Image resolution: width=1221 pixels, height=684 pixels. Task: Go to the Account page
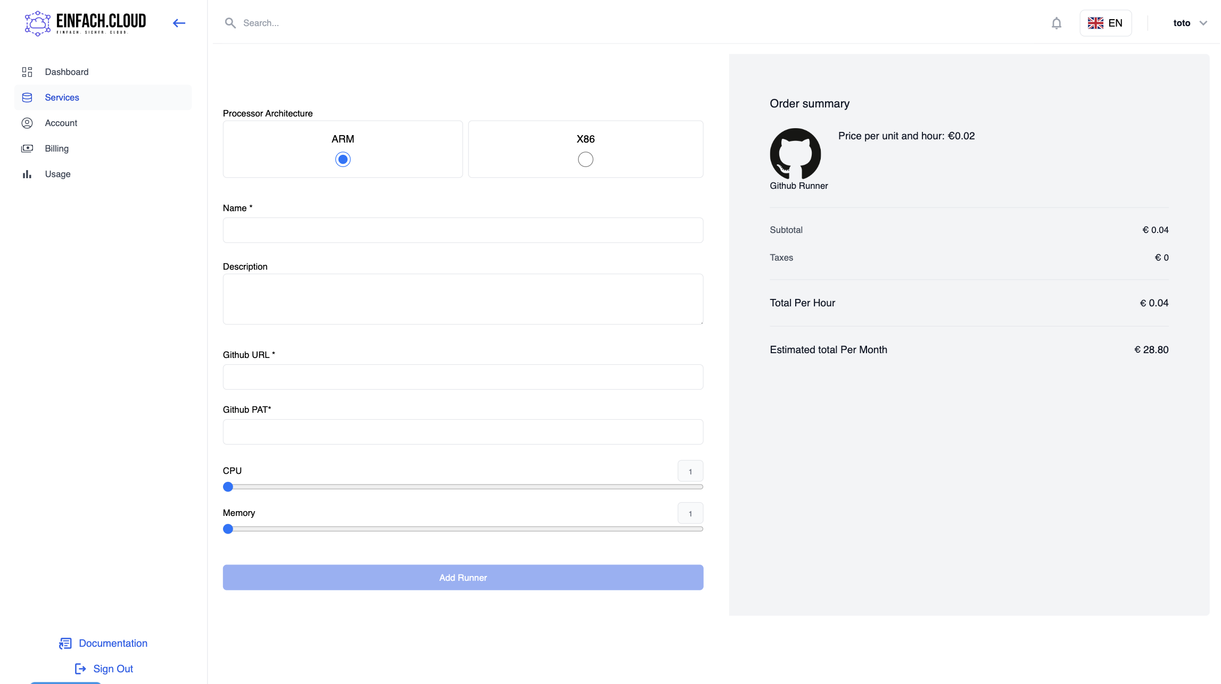(x=61, y=123)
